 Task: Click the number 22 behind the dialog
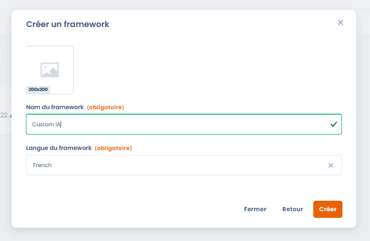4,115
